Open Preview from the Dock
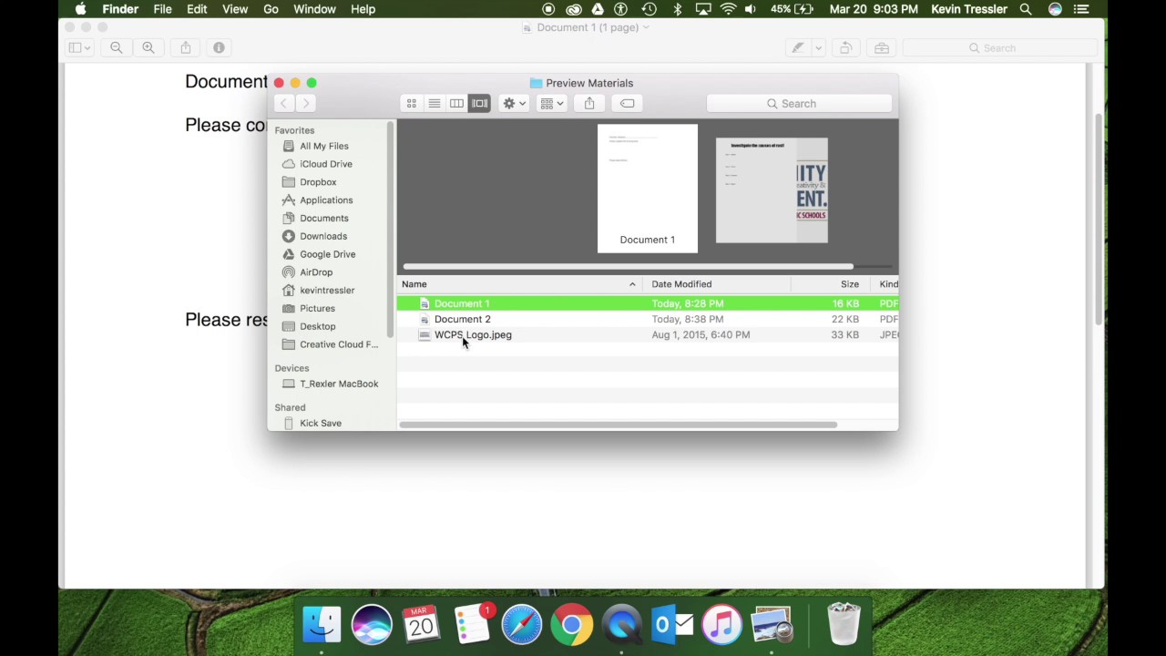Viewport: 1166px width, 656px height. click(772, 625)
